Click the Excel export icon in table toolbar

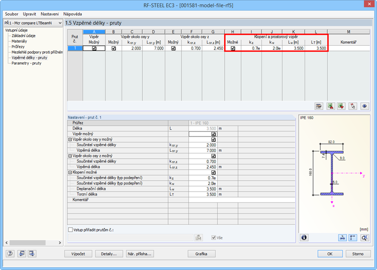[x=331, y=106]
